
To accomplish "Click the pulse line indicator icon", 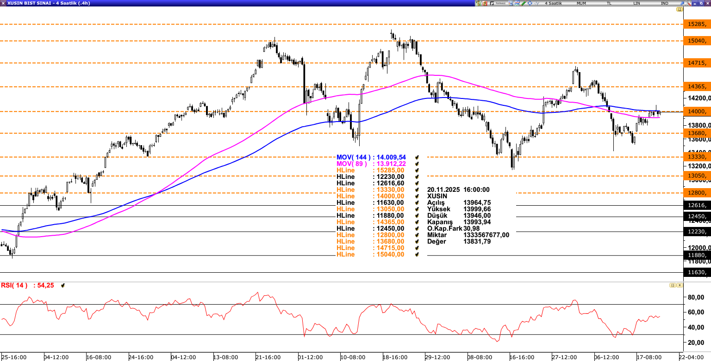I will (x=536, y=3).
